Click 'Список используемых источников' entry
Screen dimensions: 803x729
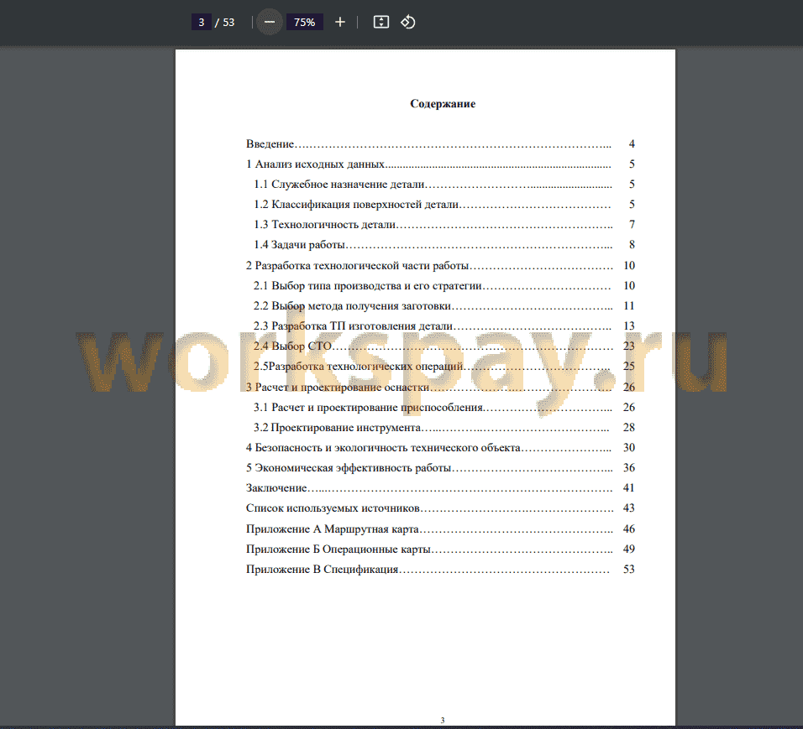coord(440,508)
